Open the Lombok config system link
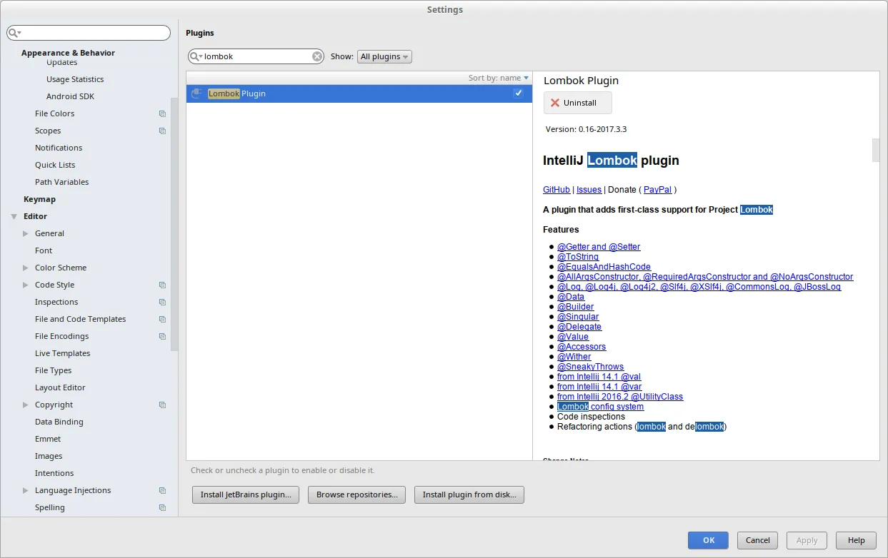 [x=600, y=407]
